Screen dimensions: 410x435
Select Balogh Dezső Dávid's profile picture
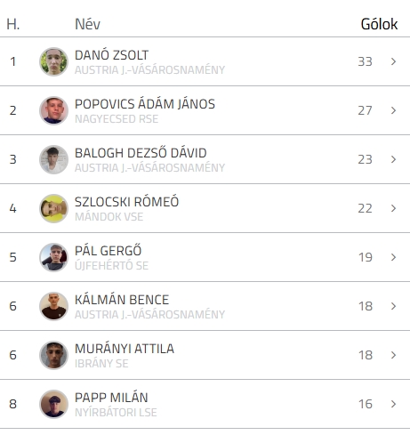click(53, 159)
